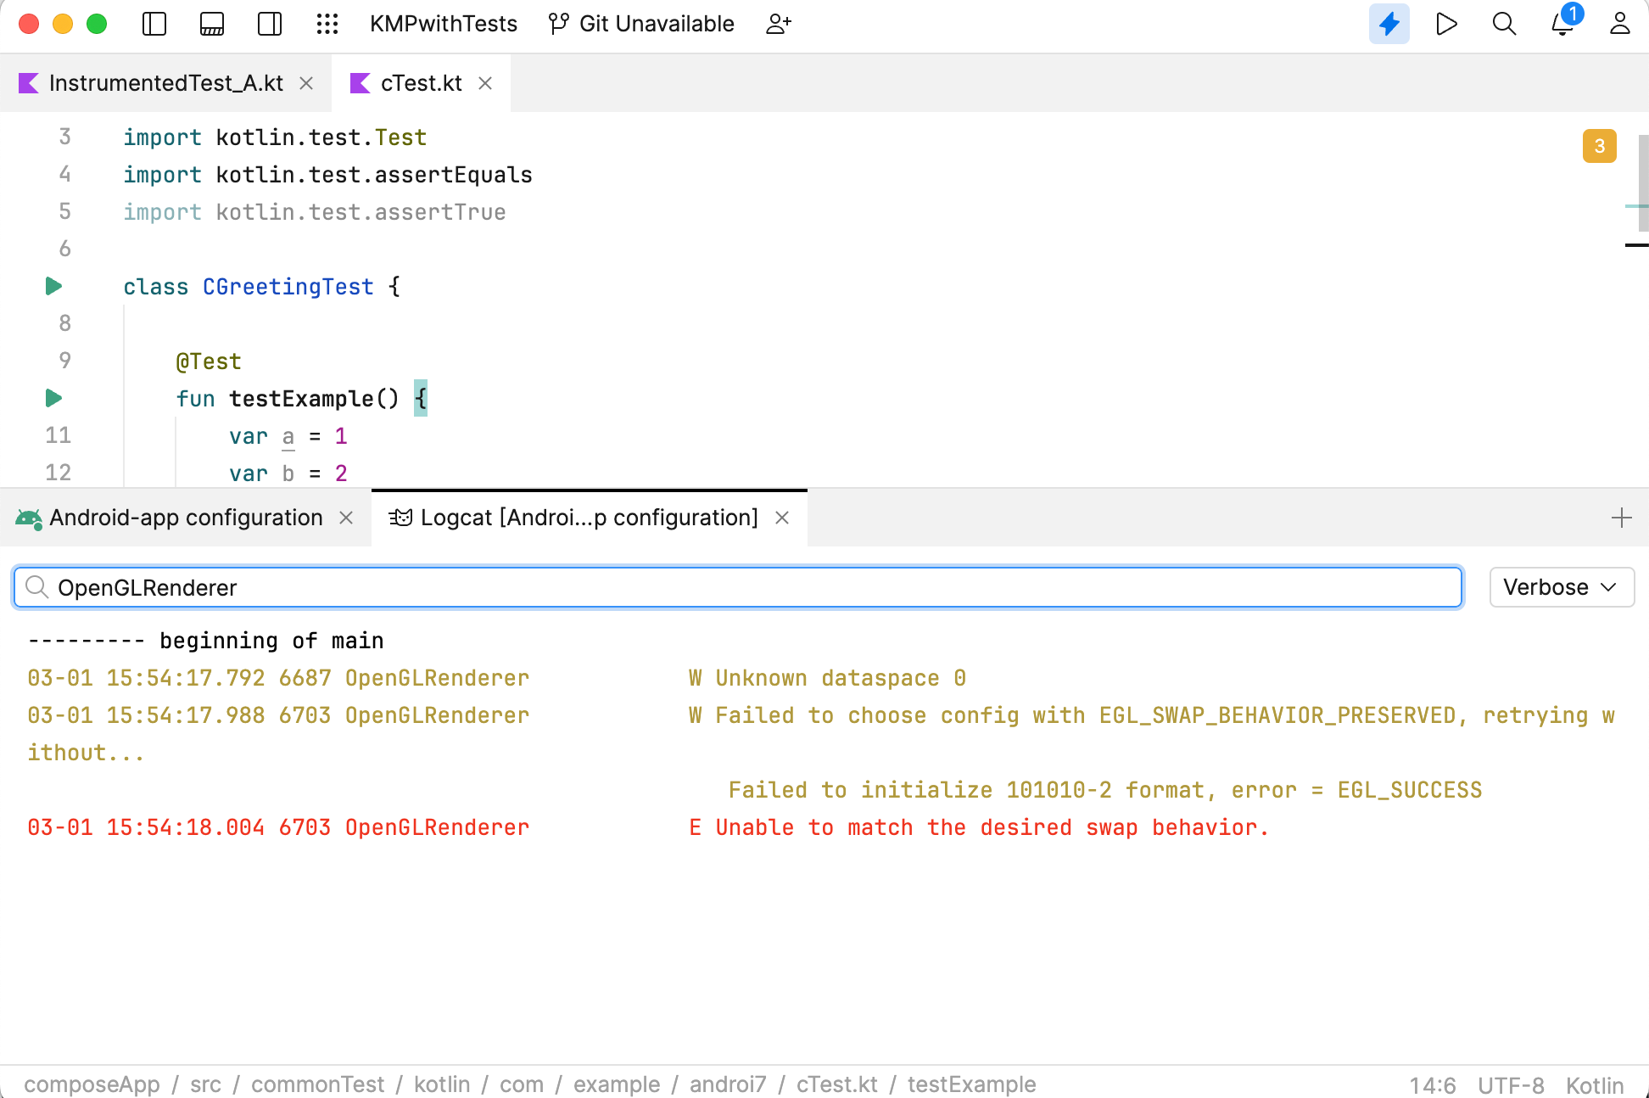Click the user profile icon
This screenshot has width=1649, height=1098.
(x=1619, y=24)
